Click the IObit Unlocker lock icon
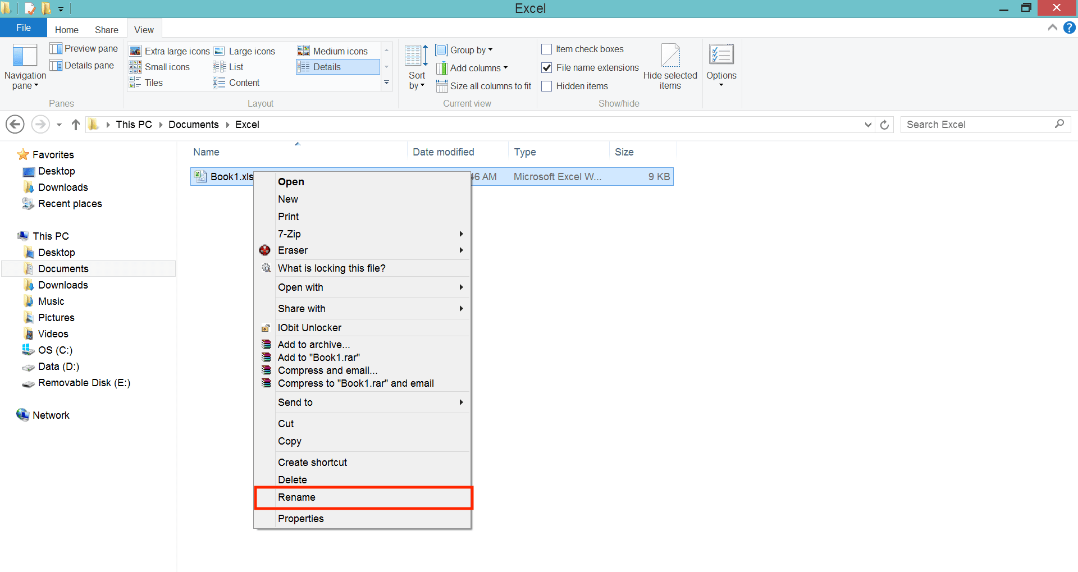Image resolution: width=1078 pixels, height=572 pixels. [266, 328]
